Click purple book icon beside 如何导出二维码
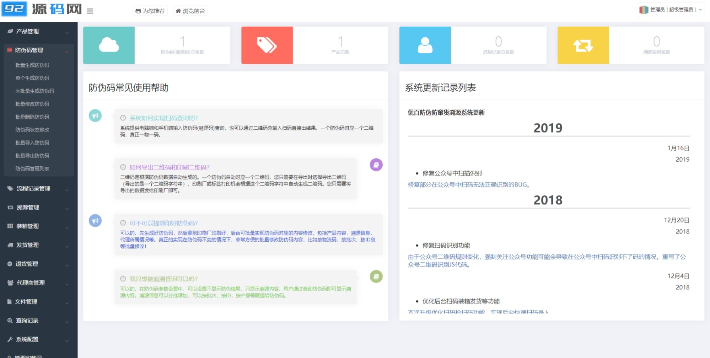 tap(376, 165)
